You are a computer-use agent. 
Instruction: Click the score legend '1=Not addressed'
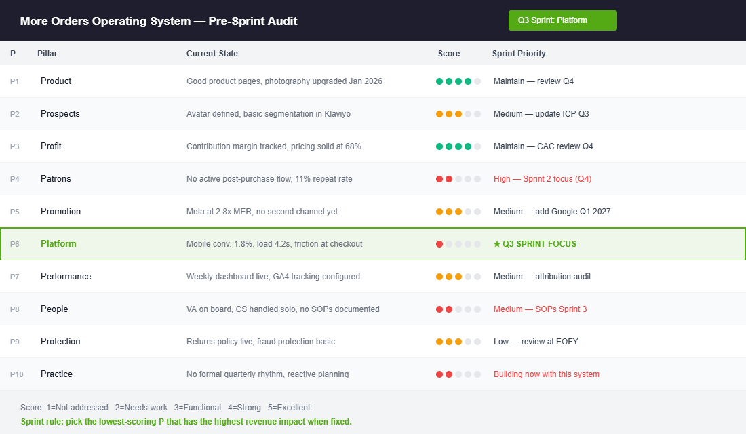click(77, 408)
